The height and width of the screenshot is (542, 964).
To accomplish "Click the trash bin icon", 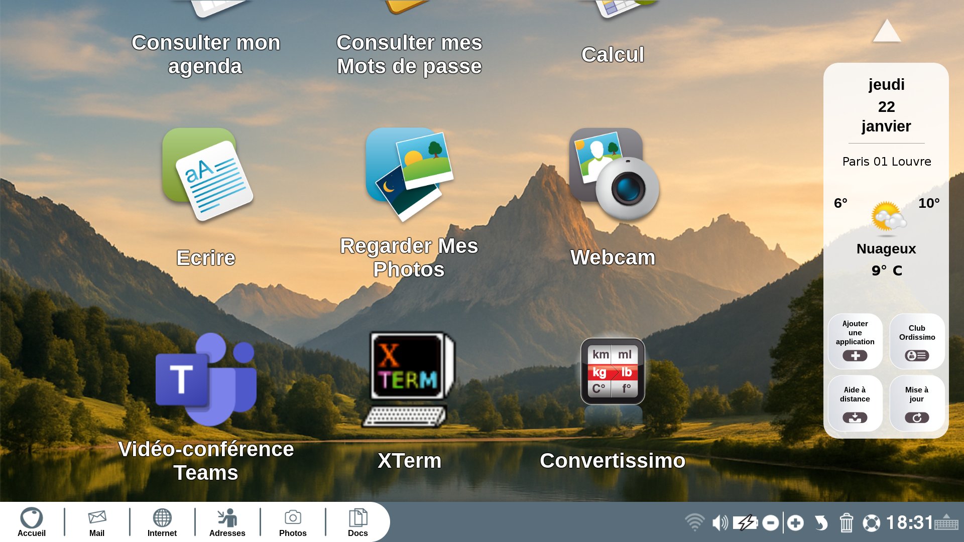I will 847,523.
